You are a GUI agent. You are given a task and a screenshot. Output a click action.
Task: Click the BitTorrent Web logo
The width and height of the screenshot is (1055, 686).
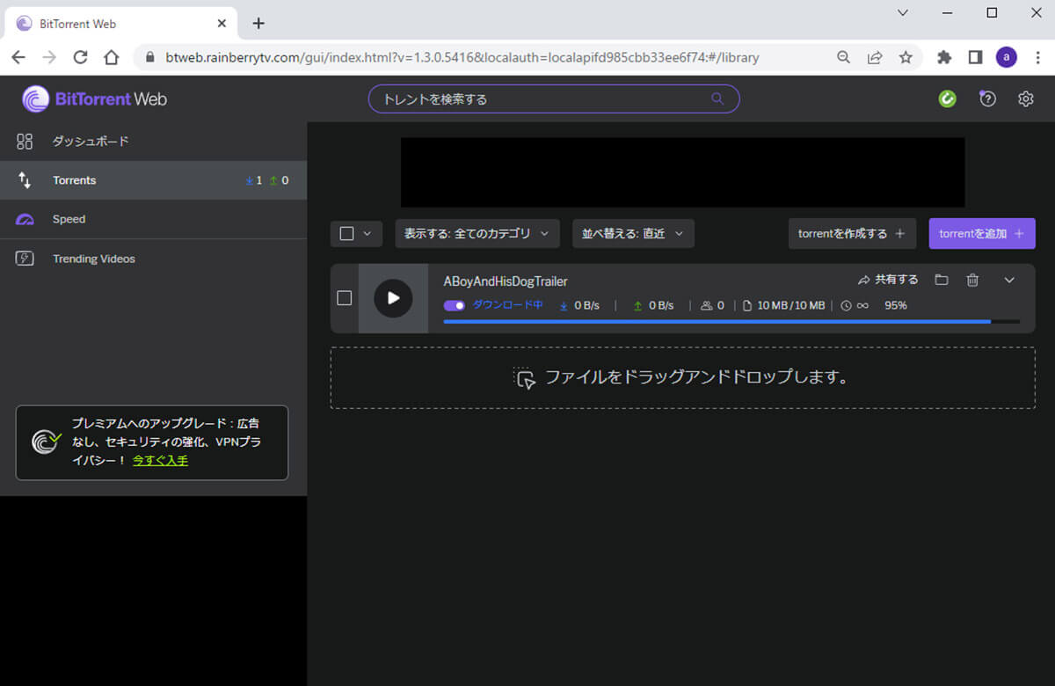pos(94,99)
